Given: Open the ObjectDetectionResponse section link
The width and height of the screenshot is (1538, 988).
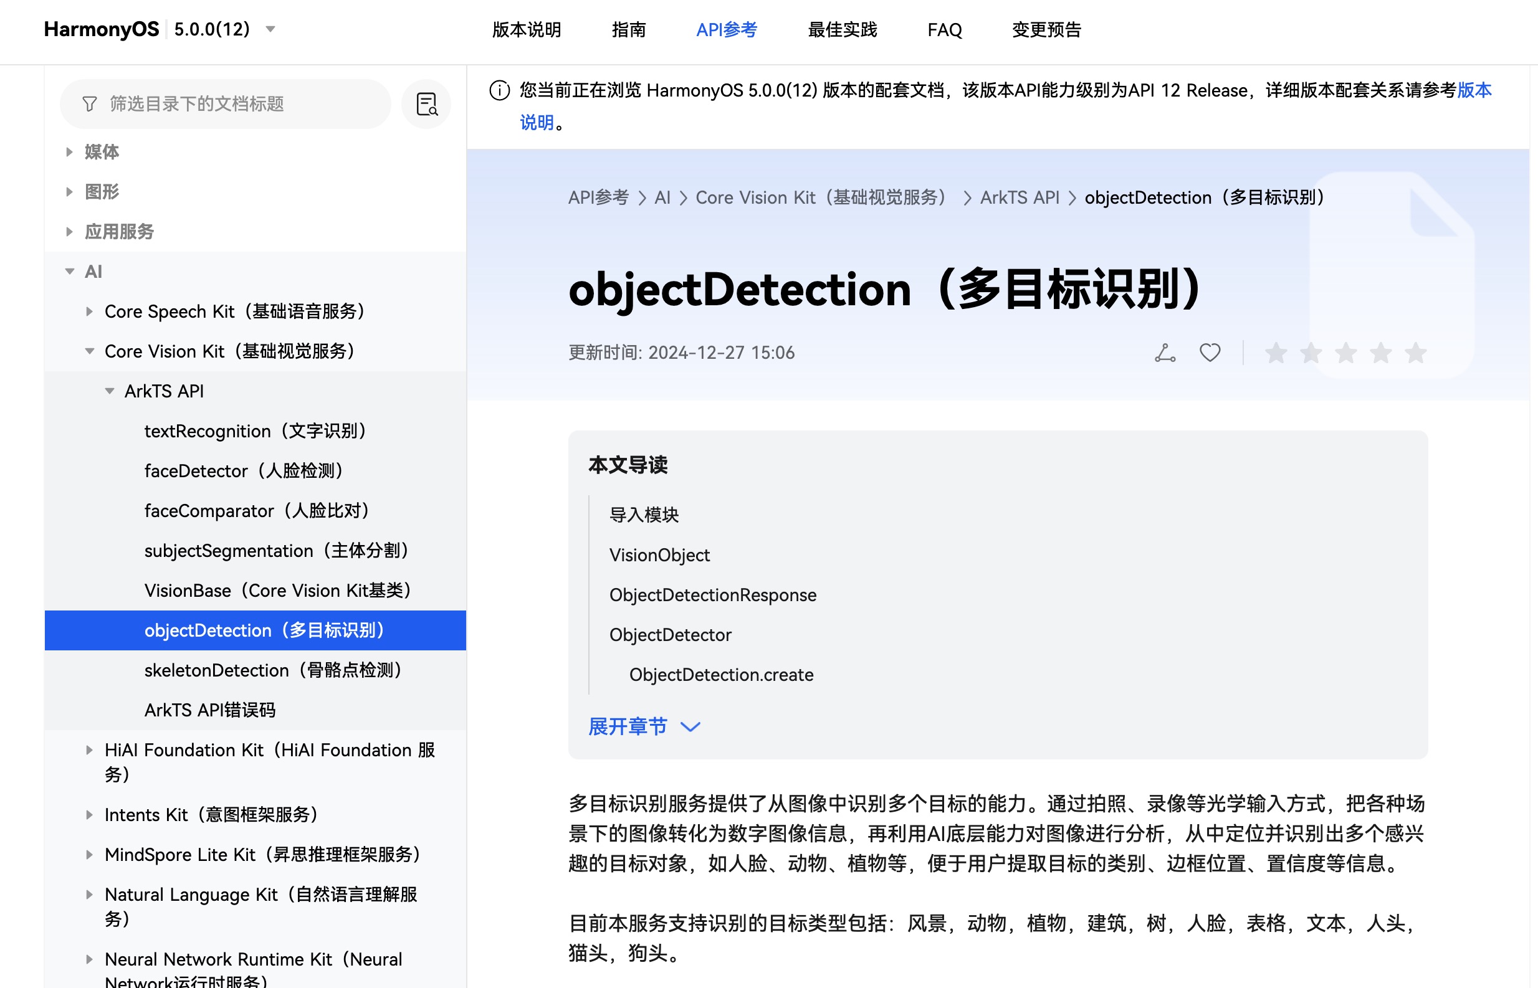Looking at the screenshot, I should (x=712, y=595).
